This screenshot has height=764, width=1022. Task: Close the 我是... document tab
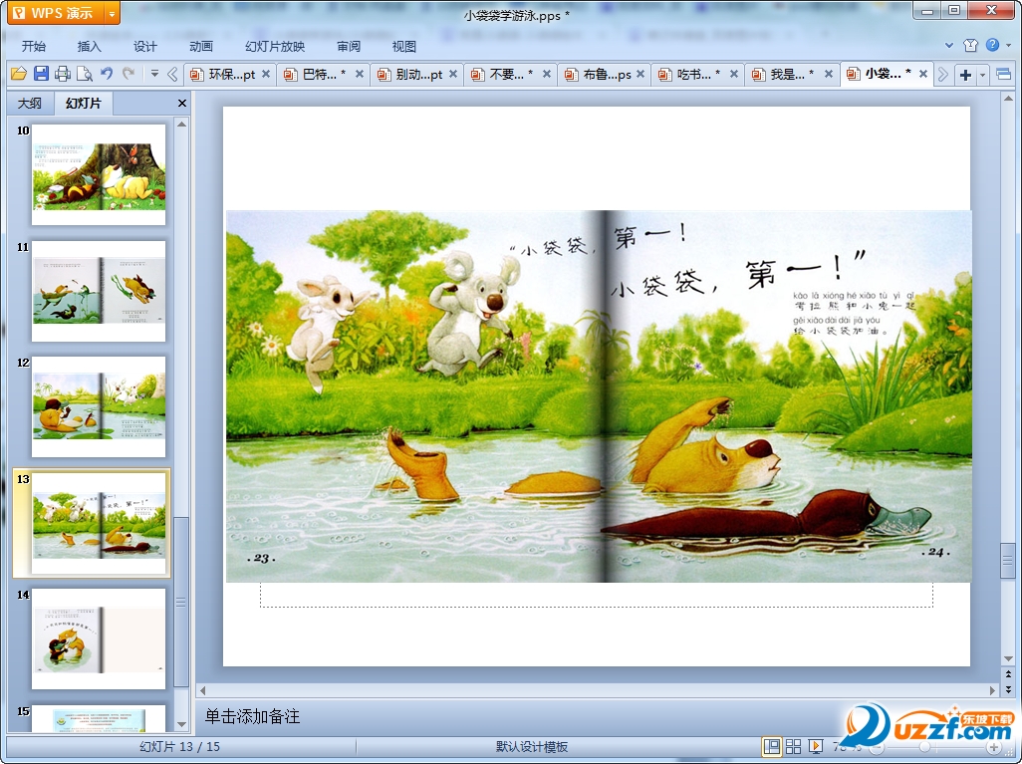[829, 75]
